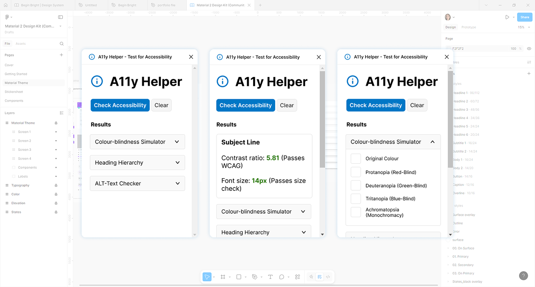Expand Heading Hierarchy in the middle window
This screenshot has height=287, width=535.
pos(264,232)
